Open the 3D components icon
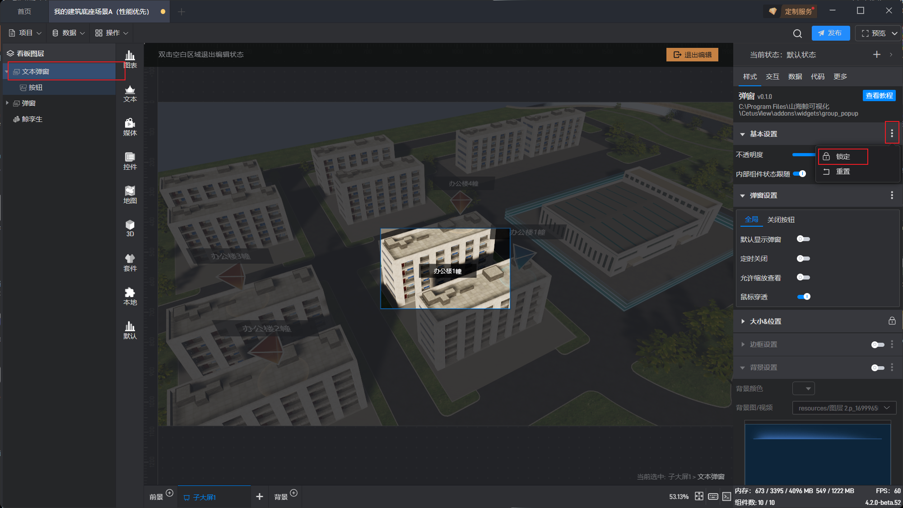The height and width of the screenshot is (508, 903). (130, 228)
